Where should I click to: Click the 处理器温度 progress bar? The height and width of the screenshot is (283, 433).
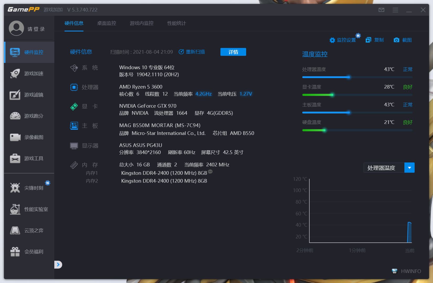[x=357, y=77]
